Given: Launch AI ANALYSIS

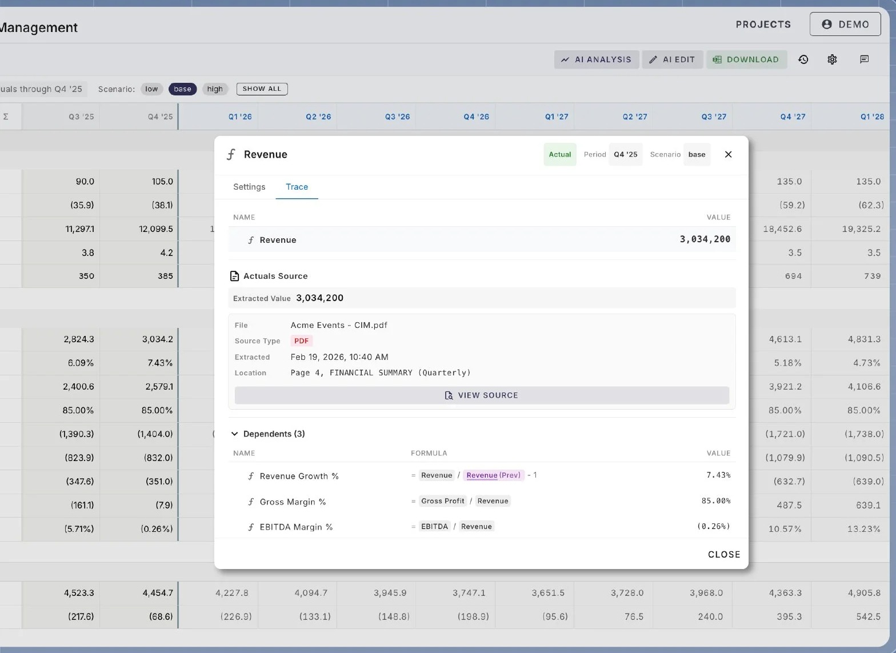Looking at the screenshot, I should click(x=596, y=59).
